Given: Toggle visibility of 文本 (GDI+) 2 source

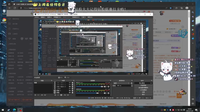Looking at the screenshot, I should 70,83.
